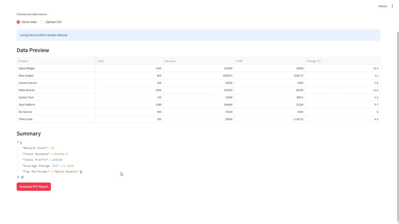399x224 pixels.
Task: Select the Alpha Widget cell
Action: 56,68
